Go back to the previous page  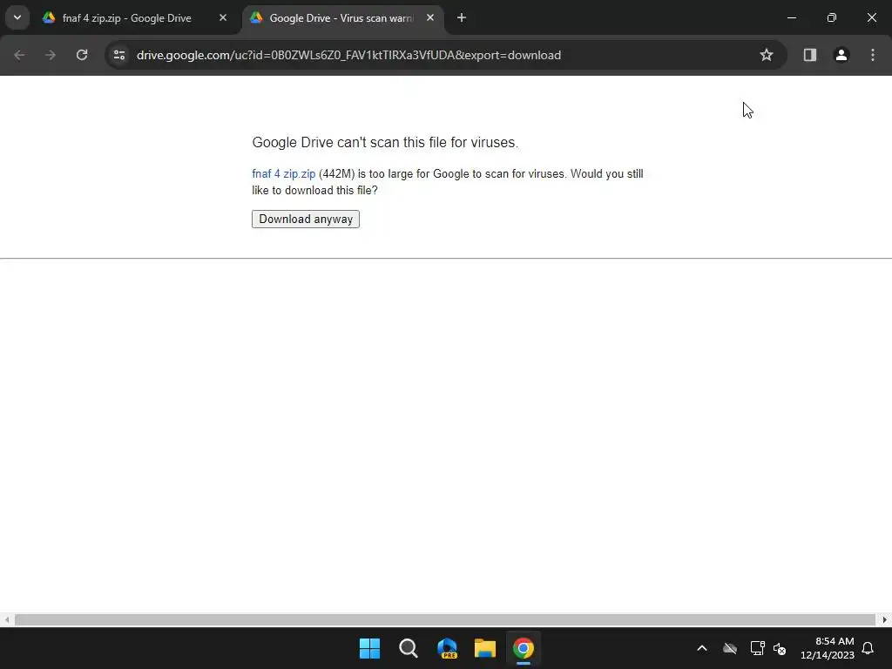[x=19, y=55]
